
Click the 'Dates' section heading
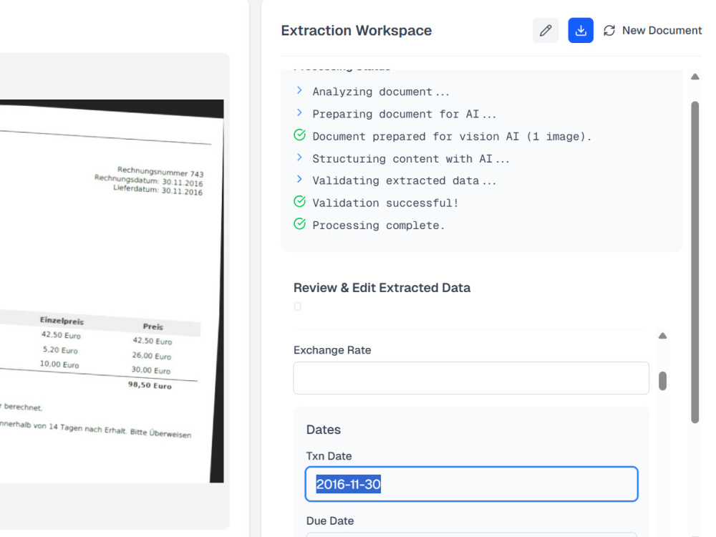pyautogui.click(x=324, y=430)
